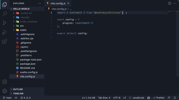Open the Explorer view in activity bar
Image resolution: width=179 pixels, height=100 pixels.
click(4, 4)
